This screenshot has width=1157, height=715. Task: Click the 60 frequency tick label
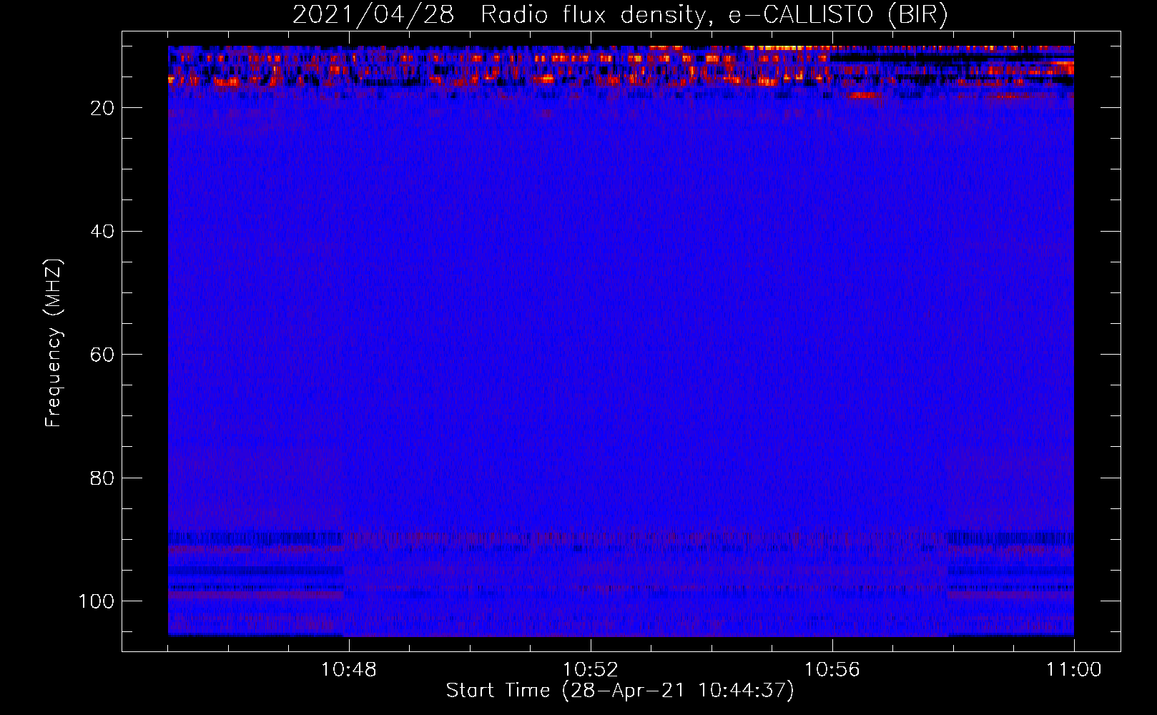(103, 355)
